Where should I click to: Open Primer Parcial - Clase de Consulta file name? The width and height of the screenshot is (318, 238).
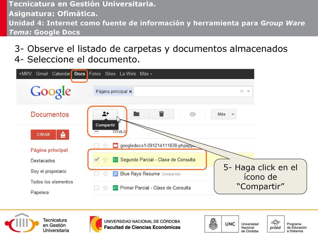click(x=155, y=188)
